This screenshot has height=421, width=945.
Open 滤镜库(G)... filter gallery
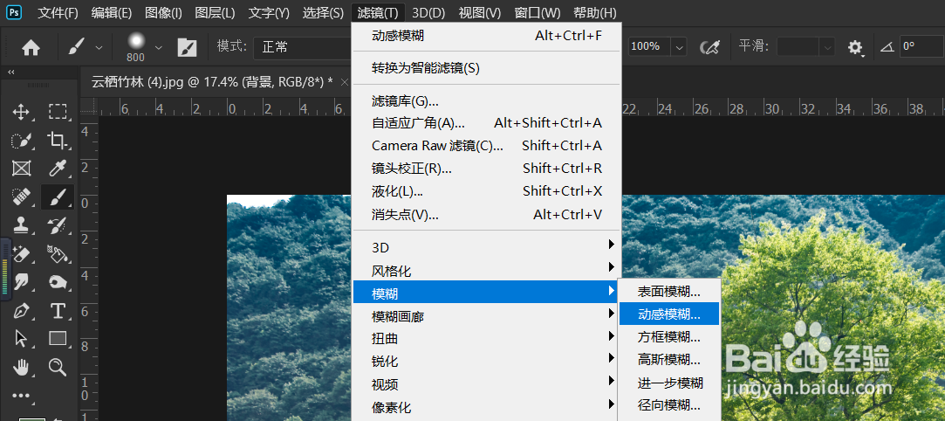[x=486, y=100]
